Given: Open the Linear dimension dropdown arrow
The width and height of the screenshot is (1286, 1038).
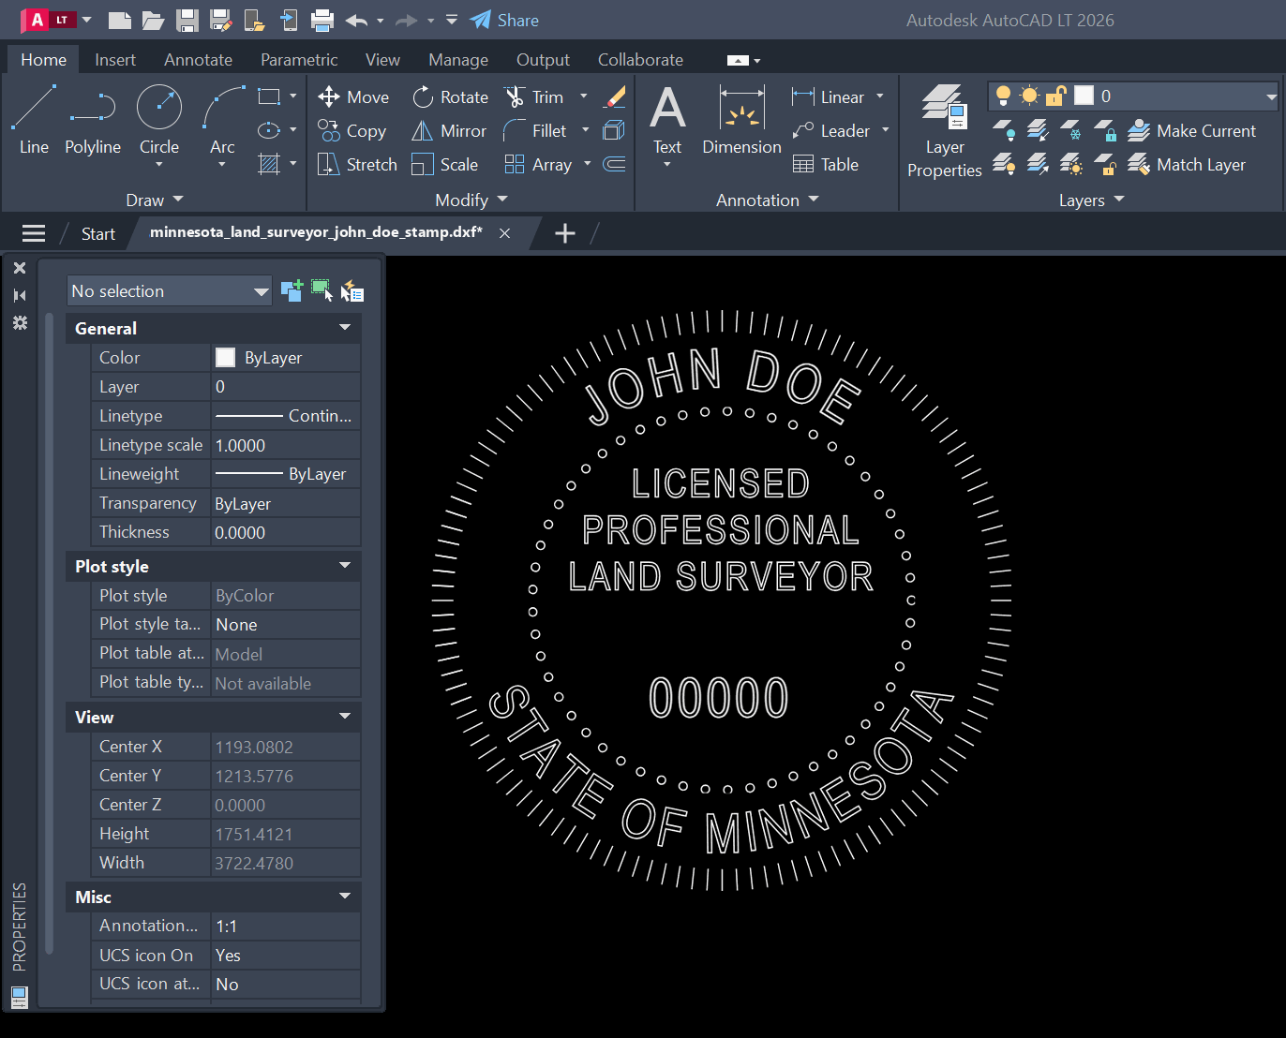Looking at the screenshot, I should click(880, 96).
